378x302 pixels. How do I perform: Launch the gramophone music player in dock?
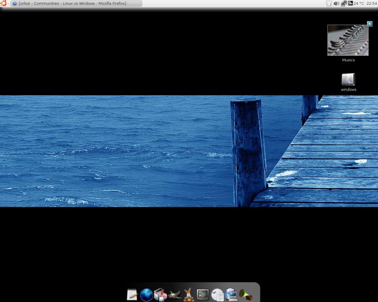pyautogui.click(x=246, y=294)
